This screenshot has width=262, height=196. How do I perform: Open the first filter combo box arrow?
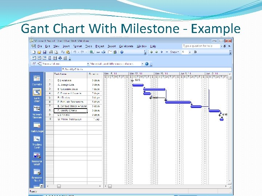(88, 64)
